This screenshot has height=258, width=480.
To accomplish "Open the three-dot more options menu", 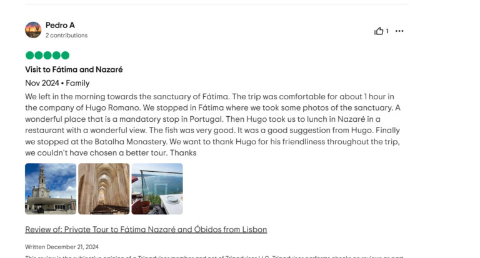I will [x=399, y=31].
